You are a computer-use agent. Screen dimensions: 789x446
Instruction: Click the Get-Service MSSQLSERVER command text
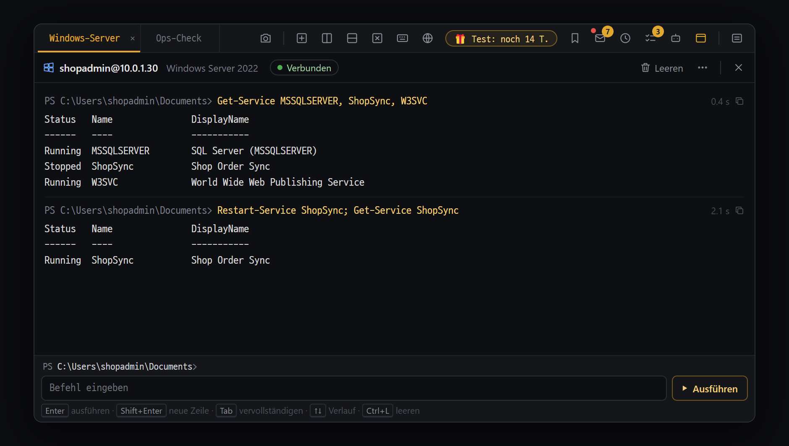coord(322,101)
